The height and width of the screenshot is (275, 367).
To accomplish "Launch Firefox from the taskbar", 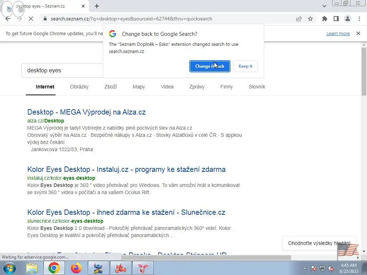I will (76, 268).
